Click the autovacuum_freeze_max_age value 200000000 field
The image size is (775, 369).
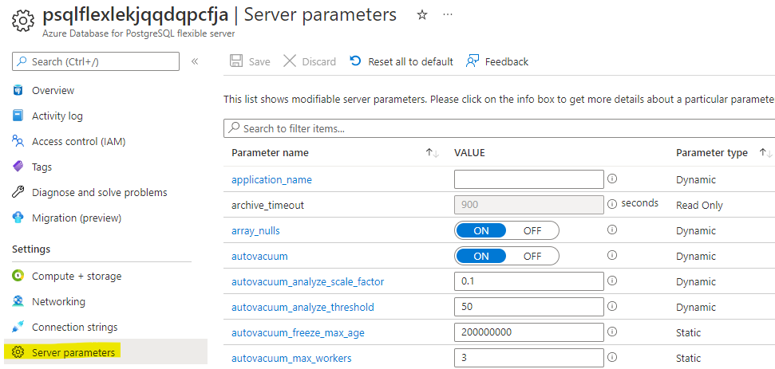point(529,332)
